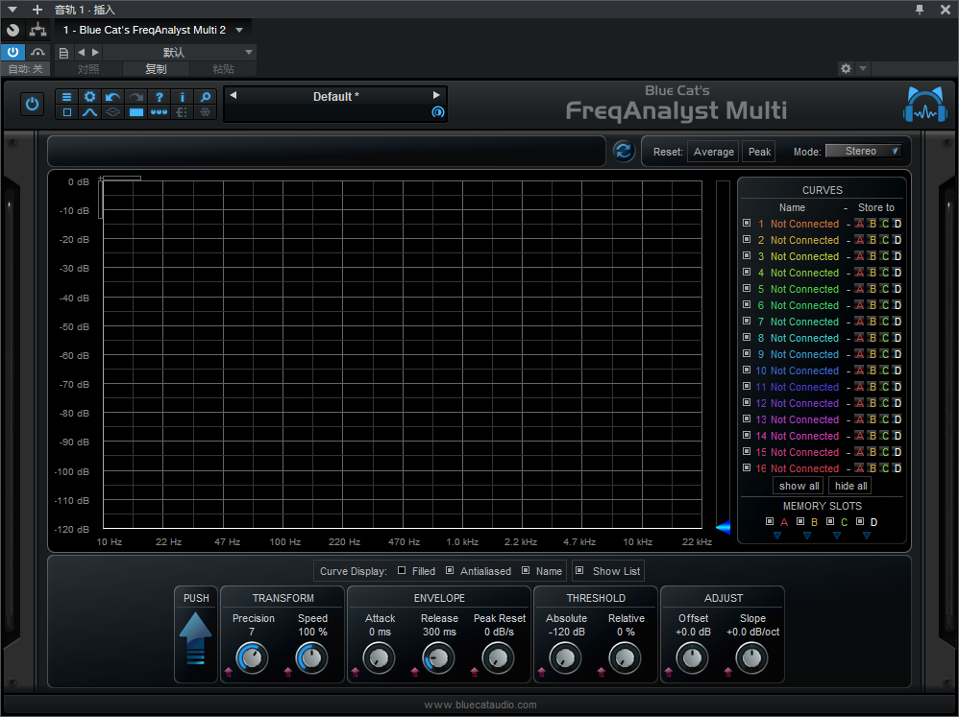Click the redo arrow icon

pyautogui.click(x=135, y=97)
